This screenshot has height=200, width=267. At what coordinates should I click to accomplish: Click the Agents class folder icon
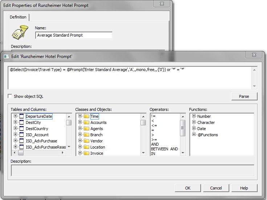(x=86, y=129)
